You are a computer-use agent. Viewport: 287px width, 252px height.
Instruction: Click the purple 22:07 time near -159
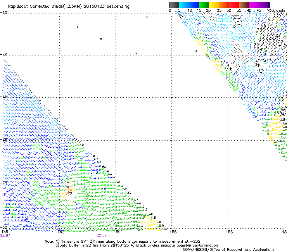tap(102, 235)
